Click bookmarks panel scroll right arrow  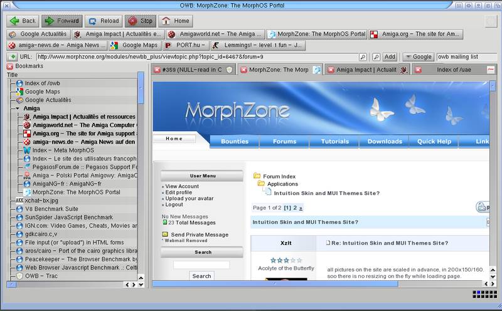tap(134, 285)
